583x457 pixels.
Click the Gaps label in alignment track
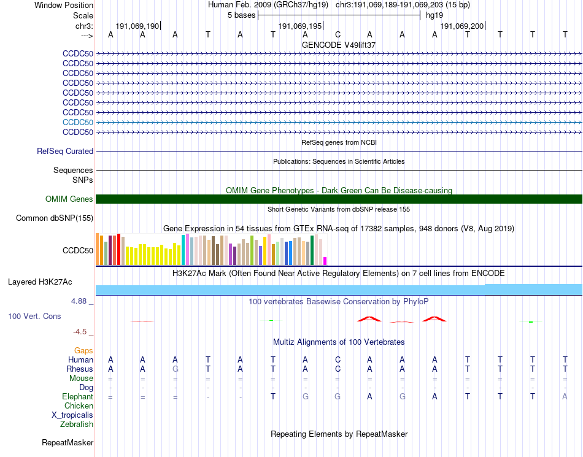coord(83,350)
